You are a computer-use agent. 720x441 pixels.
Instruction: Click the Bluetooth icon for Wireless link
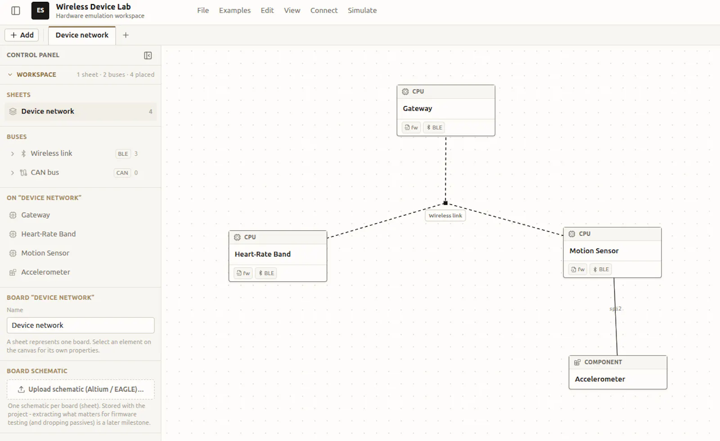tap(23, 153)
